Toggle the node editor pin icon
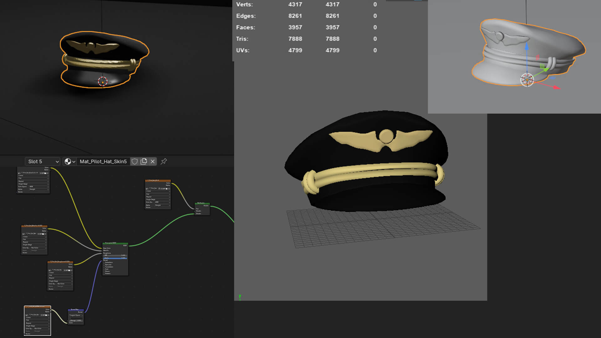The height and width of the screenshot is (338, 601). pos(164,161)
